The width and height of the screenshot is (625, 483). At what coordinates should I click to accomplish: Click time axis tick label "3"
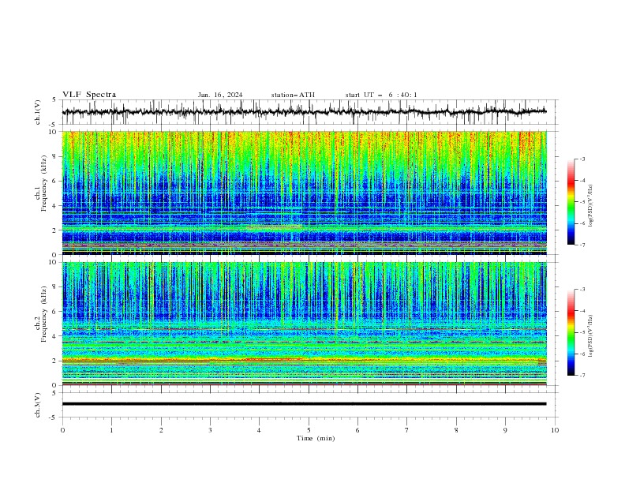[x=210, y=430]
